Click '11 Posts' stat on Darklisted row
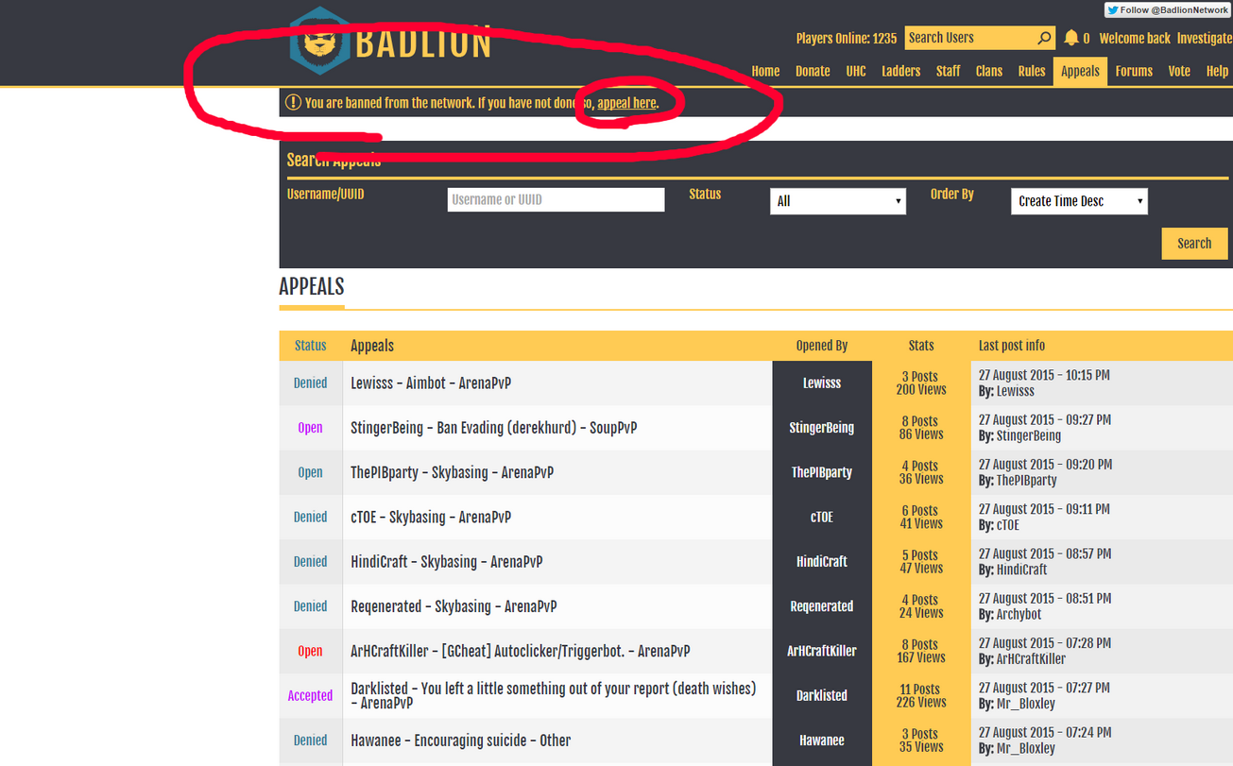The width and height of the screenshot is (1233, 766). pyautogui.click(x=919, y=689)
